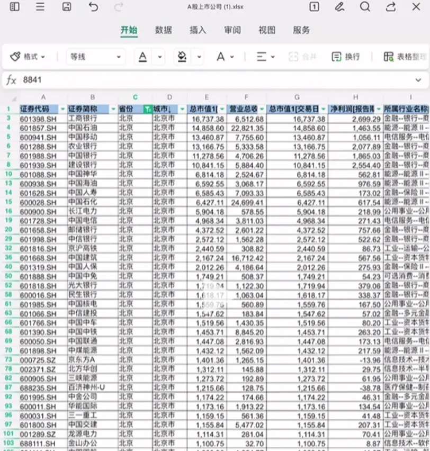Open 证券简称 column filter arrow
This screenshot has width=430, height=451.
113,109
